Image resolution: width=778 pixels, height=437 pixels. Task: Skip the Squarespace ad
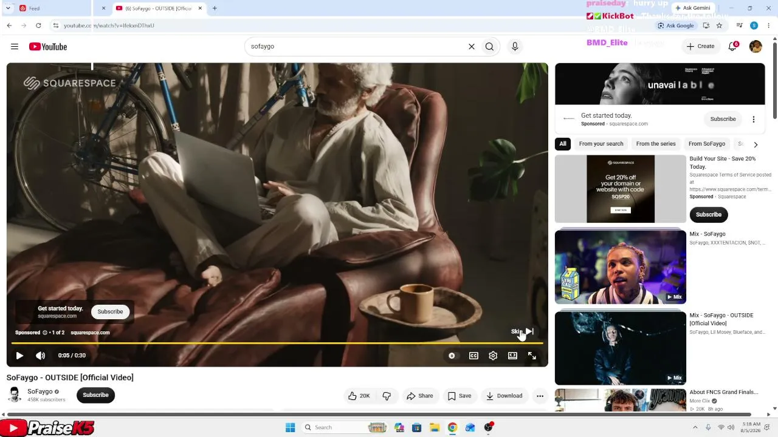point(522,331)
